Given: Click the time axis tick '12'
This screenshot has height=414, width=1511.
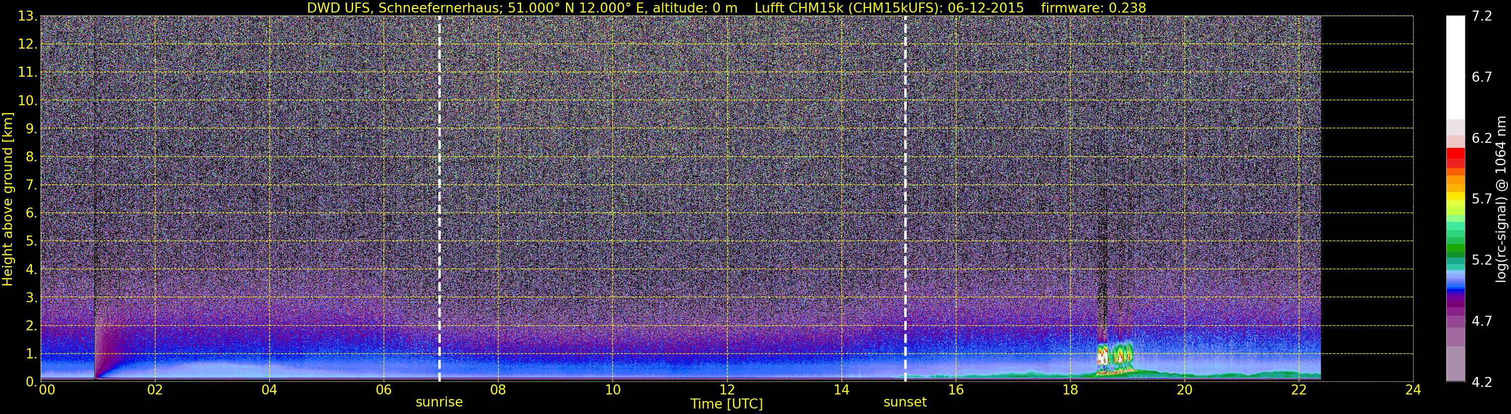Looking at the screenshot, I should click(x=727, y=390).
